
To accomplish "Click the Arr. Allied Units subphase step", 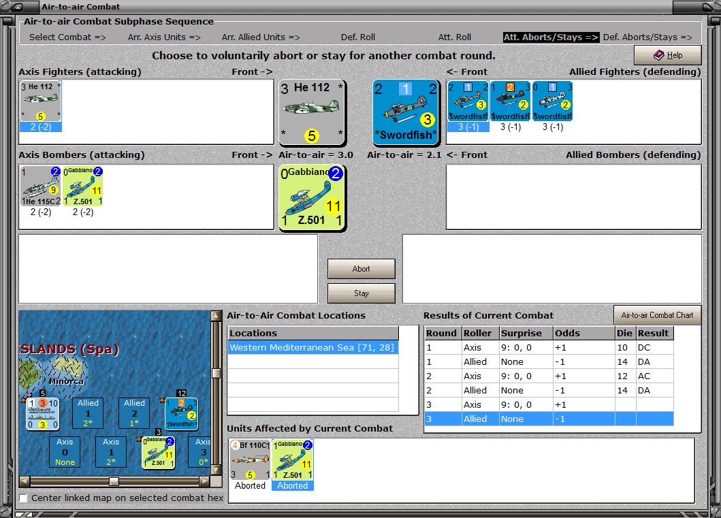I will (261, 37).
